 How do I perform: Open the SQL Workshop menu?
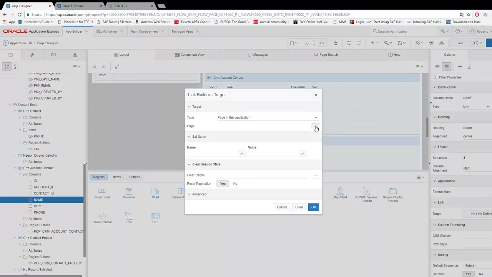pos(109,31)
